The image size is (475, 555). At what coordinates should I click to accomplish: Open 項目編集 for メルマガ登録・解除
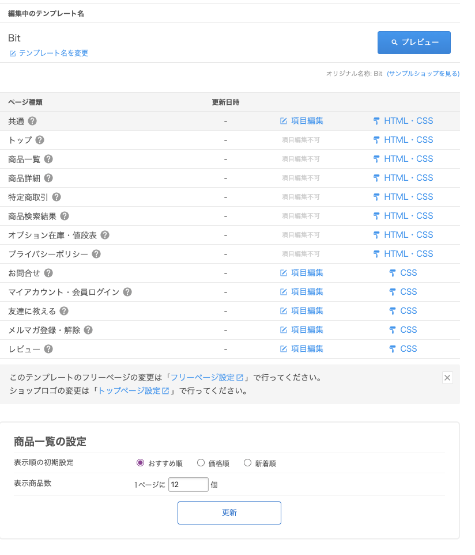301,330
